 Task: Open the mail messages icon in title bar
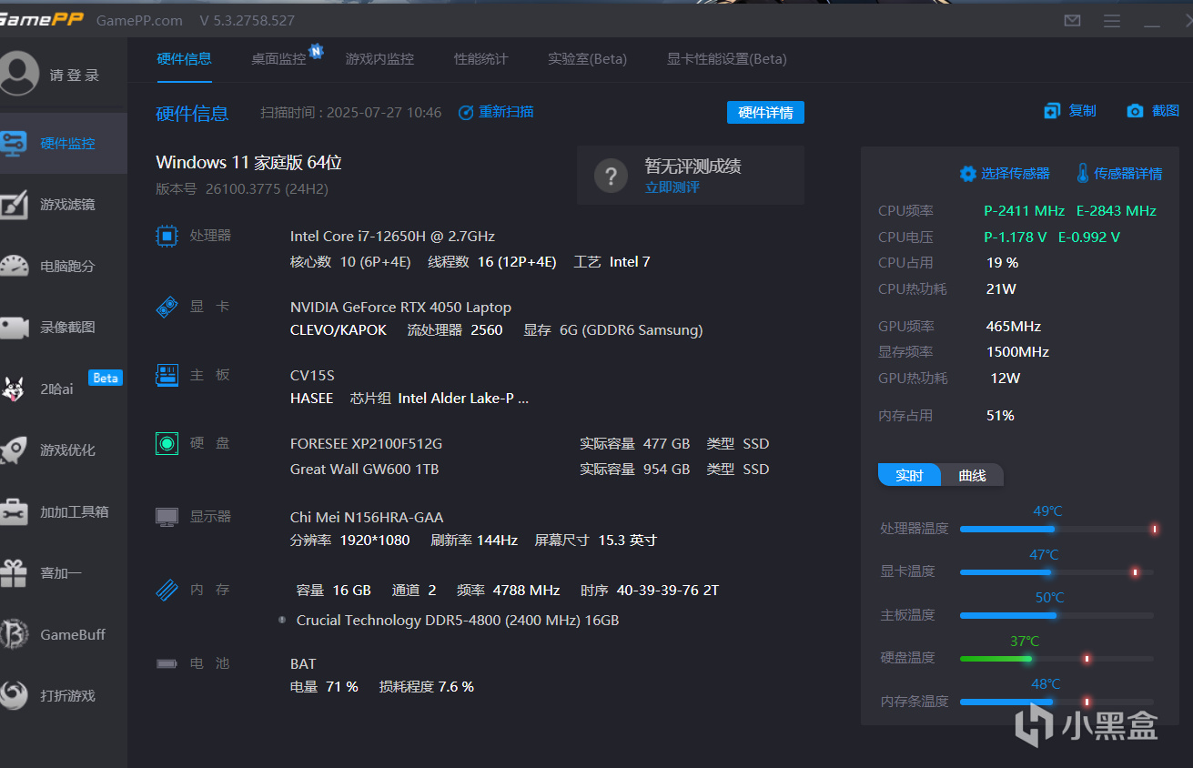(x=1073, y=20)
